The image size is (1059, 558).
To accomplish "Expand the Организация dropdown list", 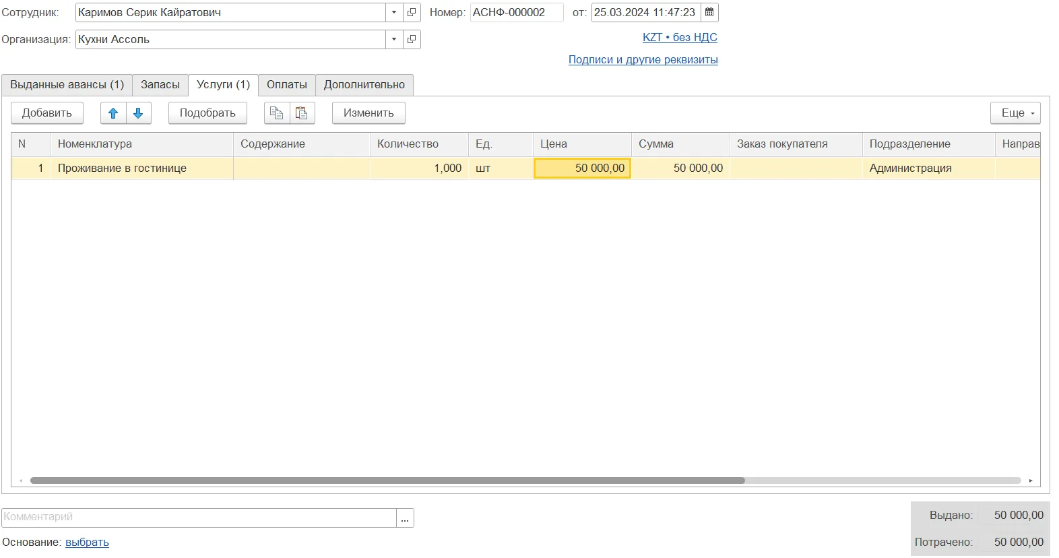I will [394, 39].
